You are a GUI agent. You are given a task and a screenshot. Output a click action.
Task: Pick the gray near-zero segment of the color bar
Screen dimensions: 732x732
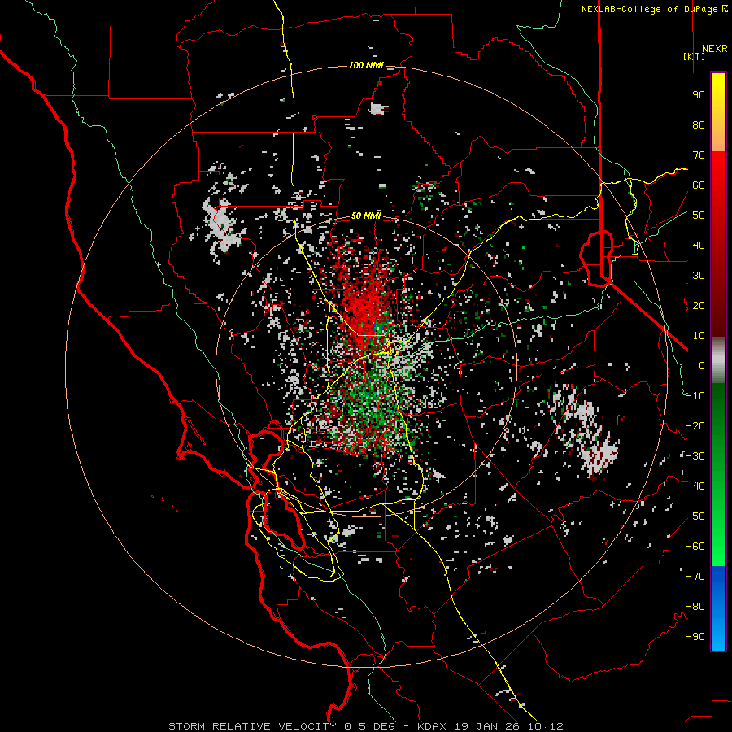click(x=718, y=359)
